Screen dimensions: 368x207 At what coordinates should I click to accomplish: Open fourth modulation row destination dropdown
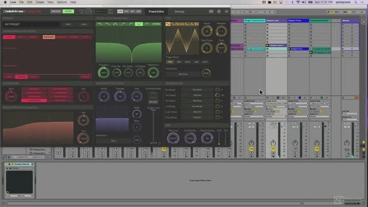(197, 106)
